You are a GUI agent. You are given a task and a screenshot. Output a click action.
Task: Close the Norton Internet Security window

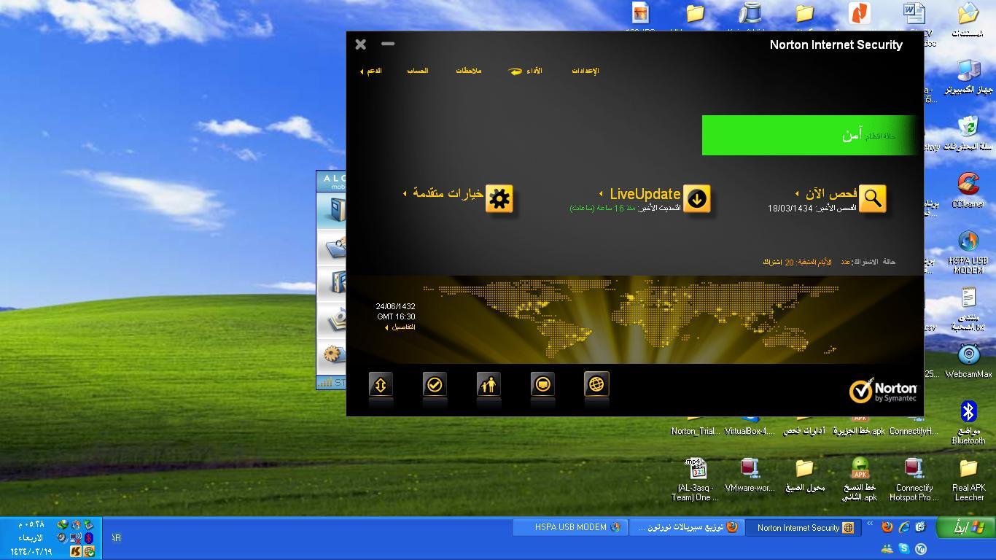point(360,44)
